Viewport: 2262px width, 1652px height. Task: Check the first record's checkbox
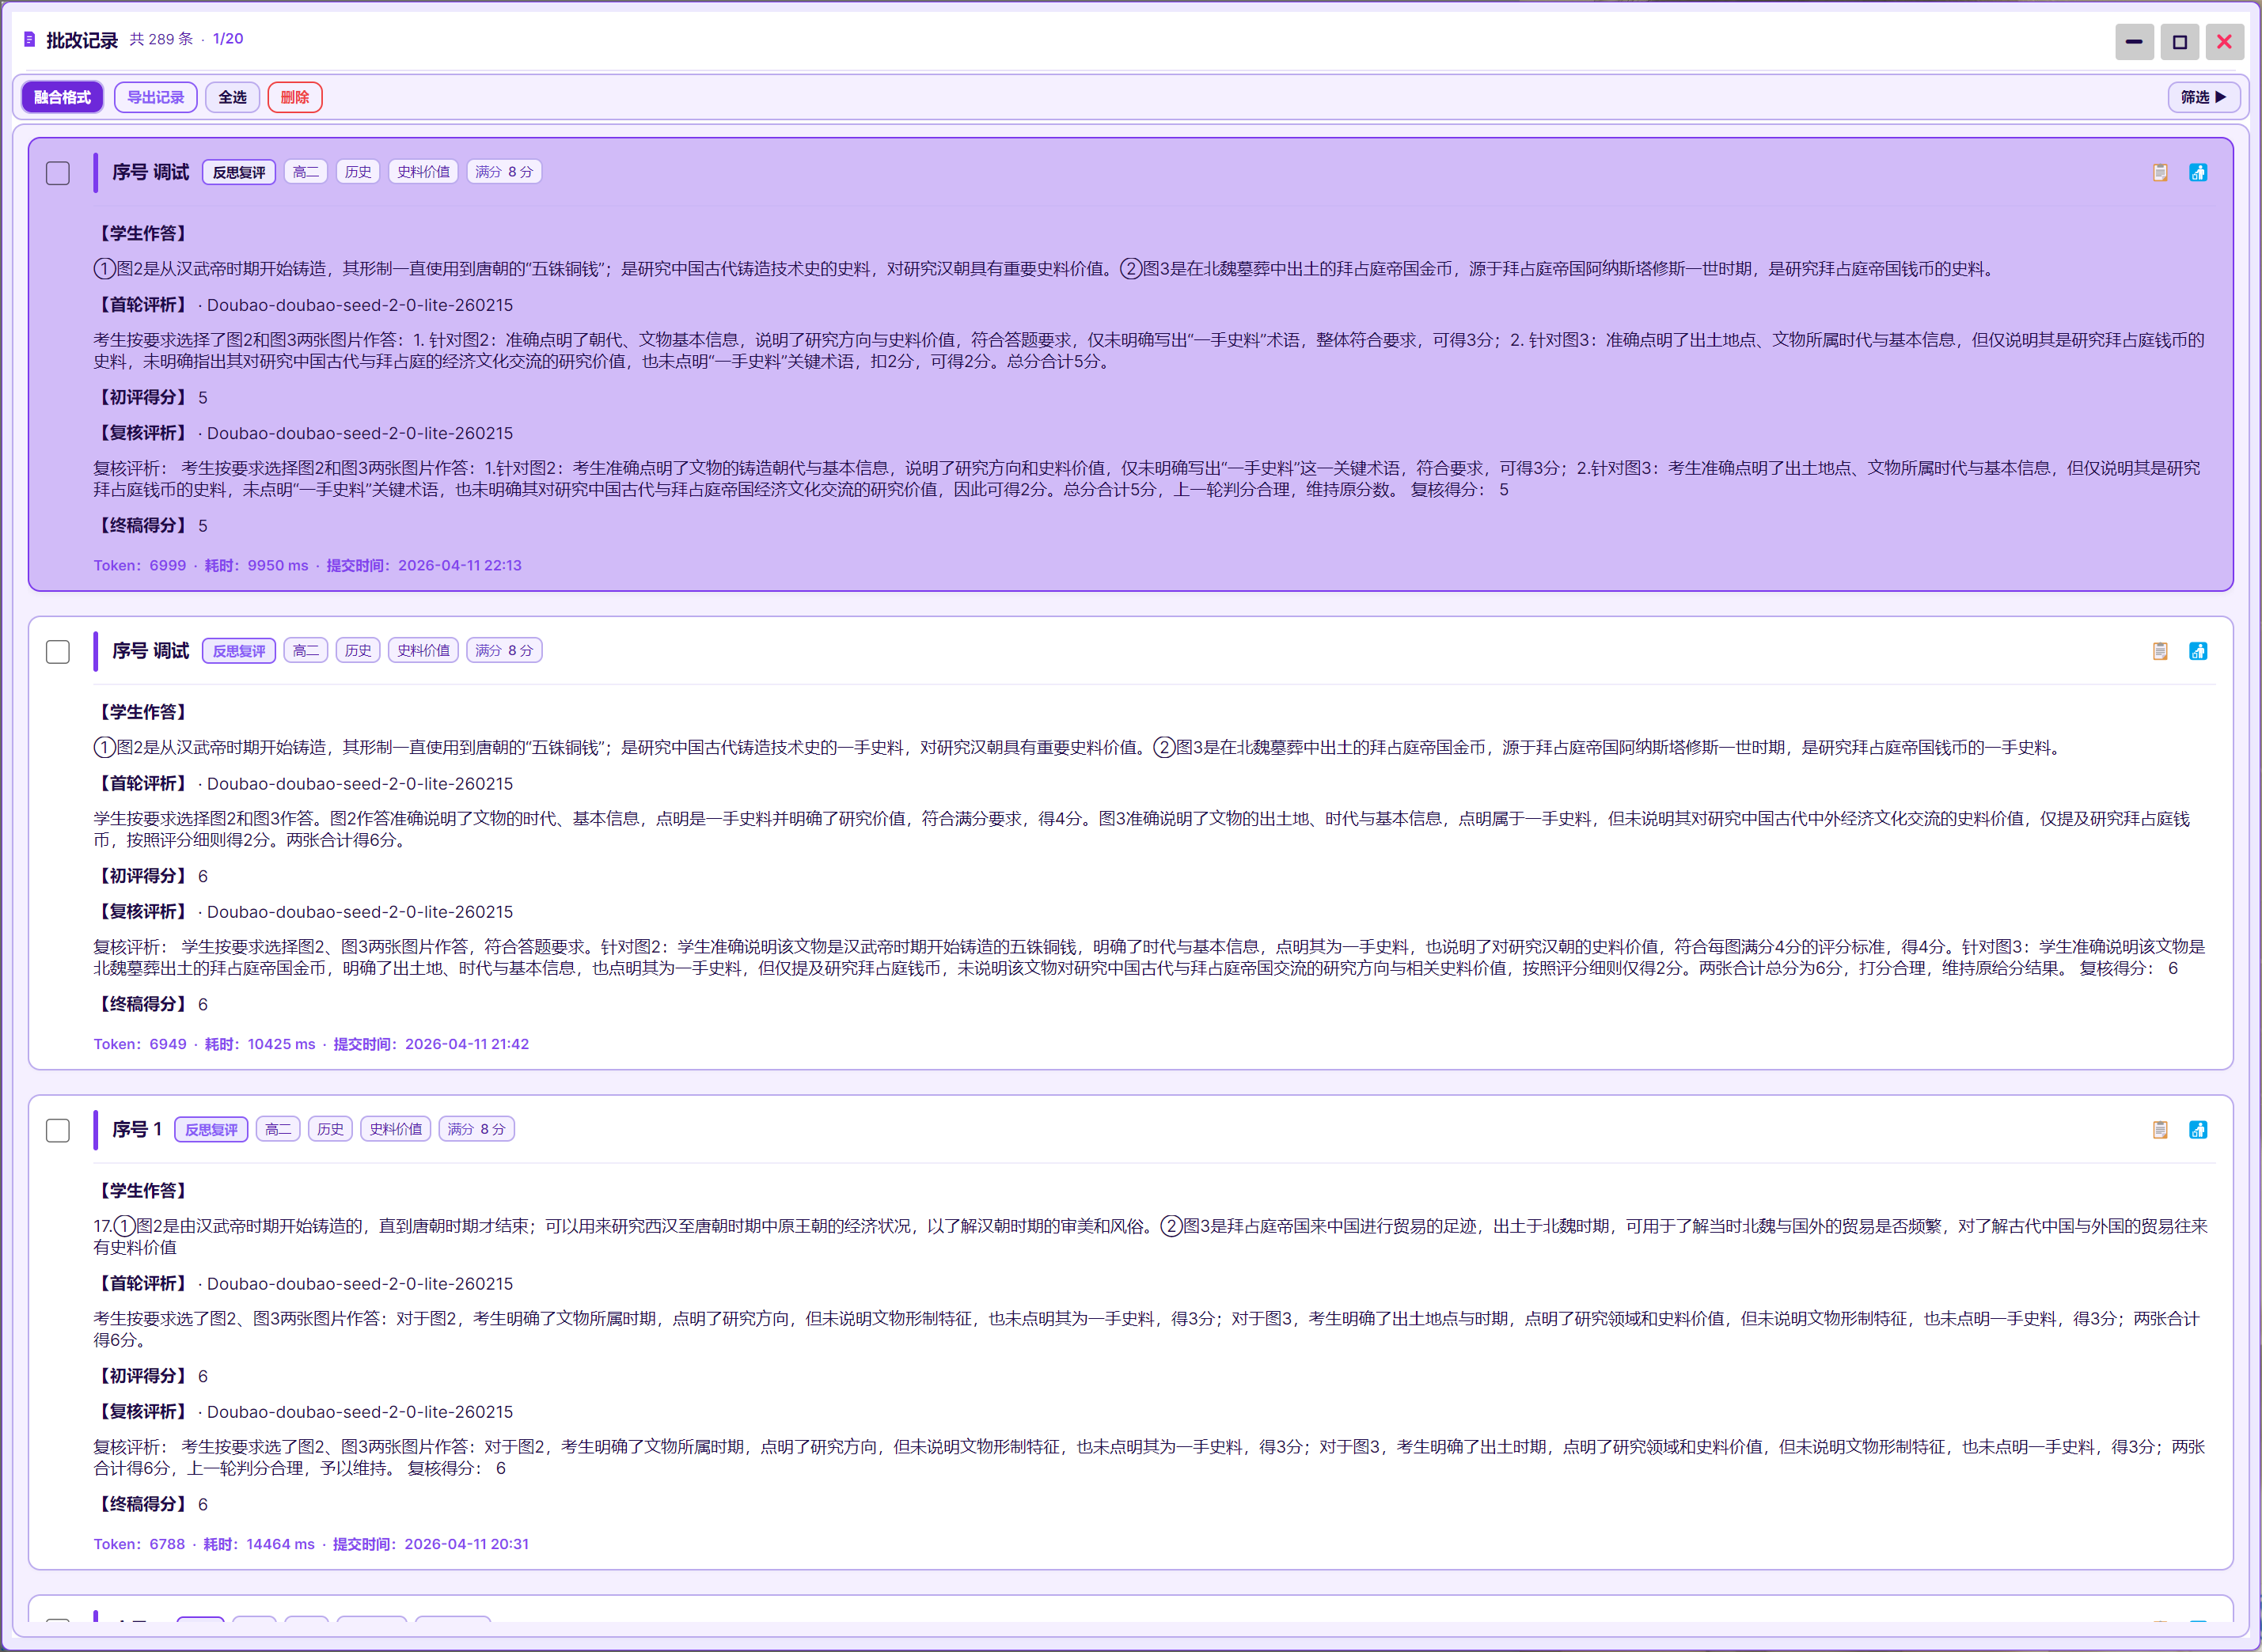[x=58, y=173]
